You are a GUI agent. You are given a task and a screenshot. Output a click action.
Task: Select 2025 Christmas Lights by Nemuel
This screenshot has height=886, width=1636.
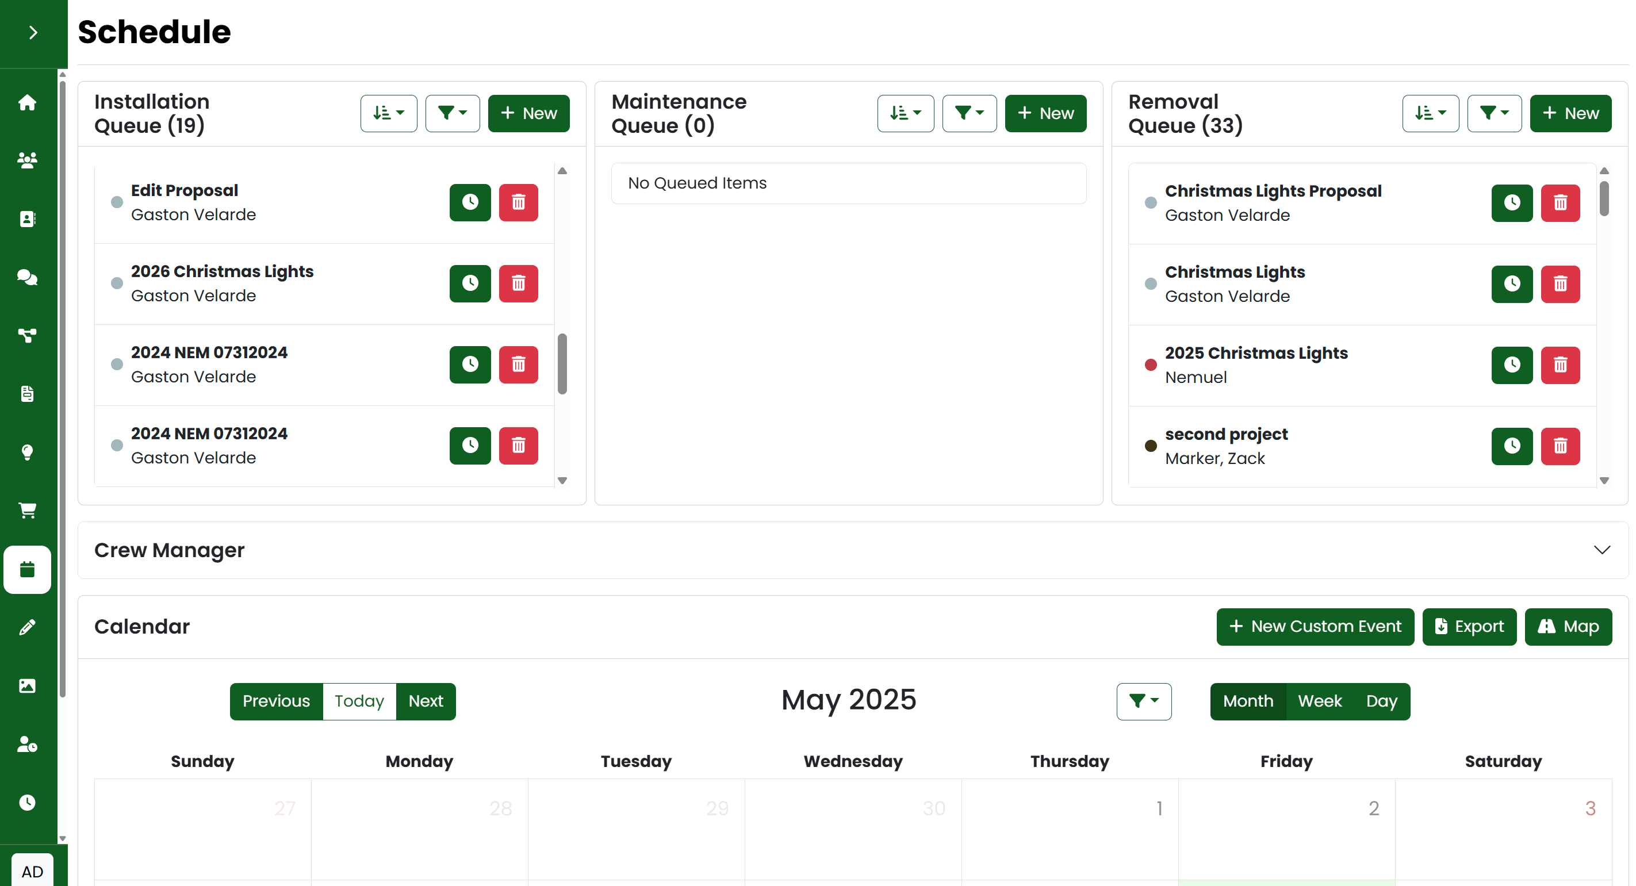[1362, 365]
